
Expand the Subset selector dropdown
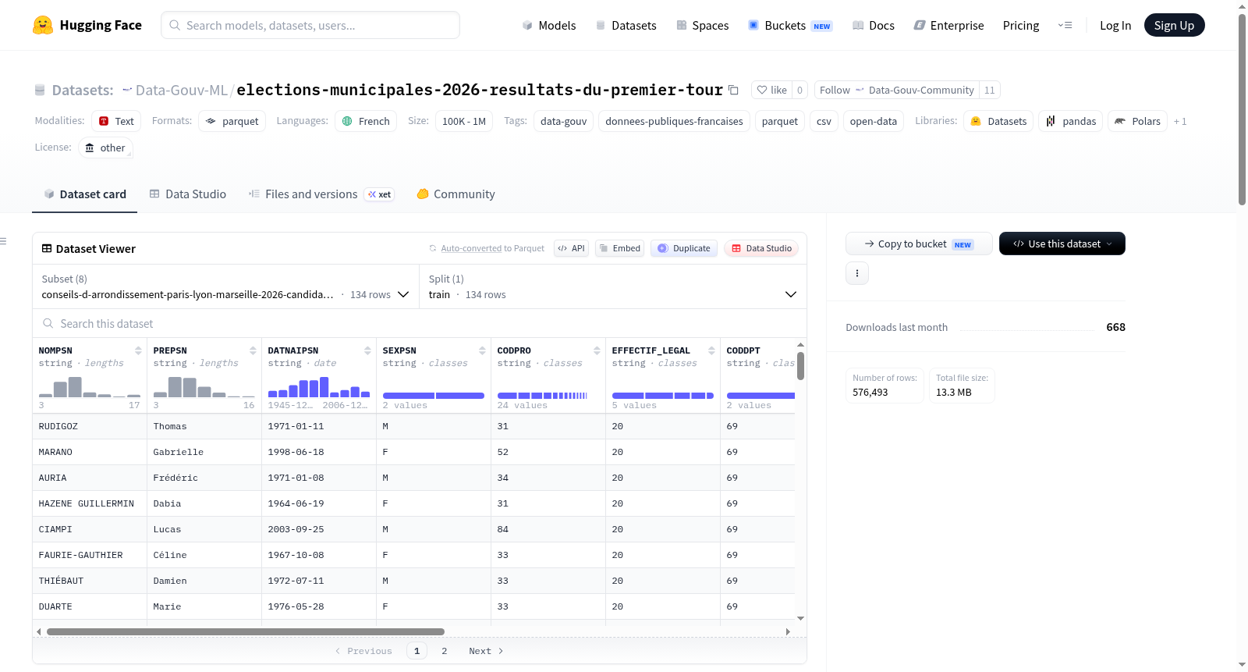coord(225,286)
